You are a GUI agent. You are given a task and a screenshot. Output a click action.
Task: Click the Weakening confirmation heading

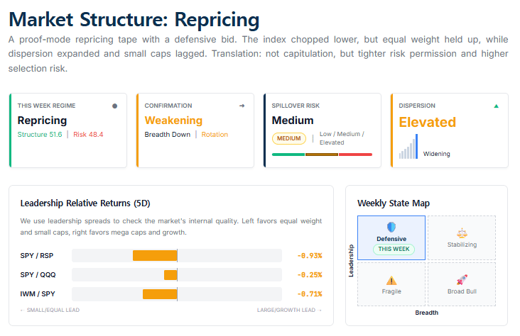click(x=173, y=121)
